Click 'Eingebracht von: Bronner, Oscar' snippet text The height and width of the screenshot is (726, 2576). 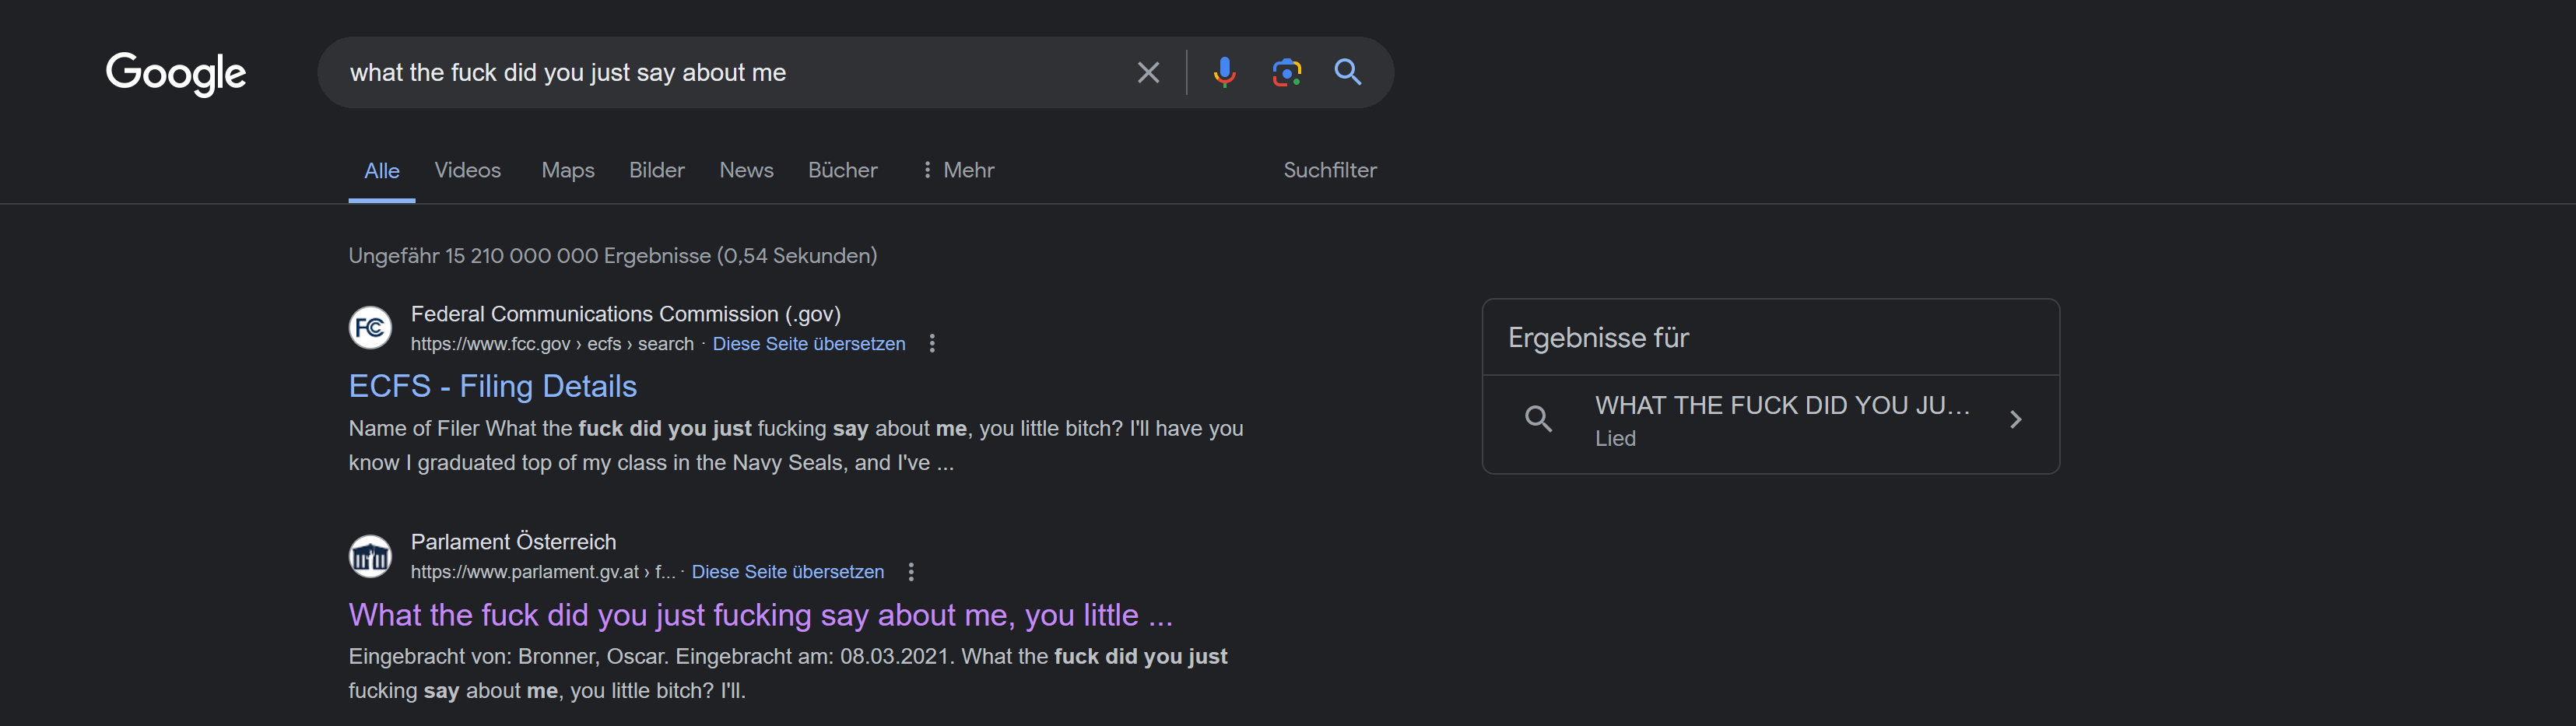pos(788,673)
